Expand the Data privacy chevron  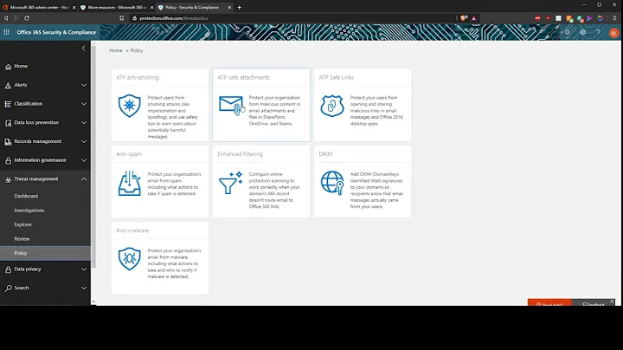(83, 269)
